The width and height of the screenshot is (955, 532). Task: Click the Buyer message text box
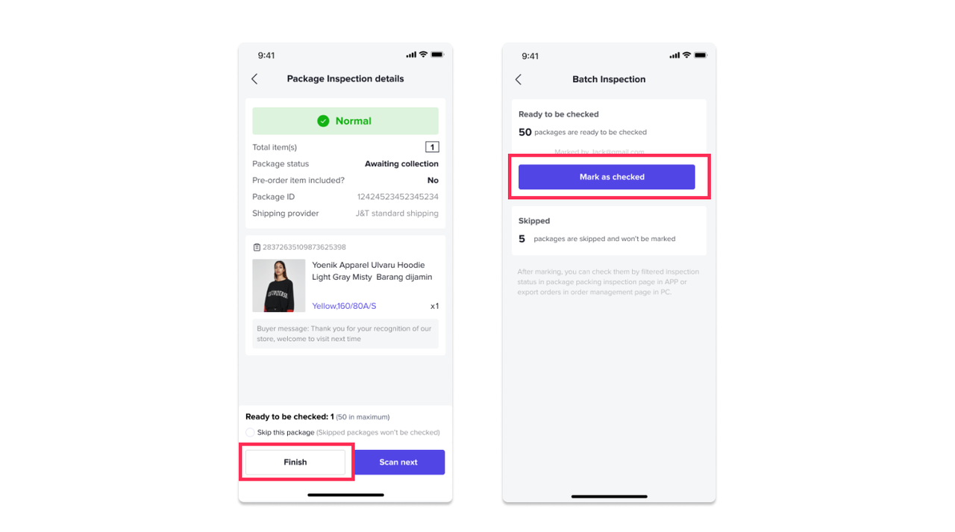tap(345, 334)
